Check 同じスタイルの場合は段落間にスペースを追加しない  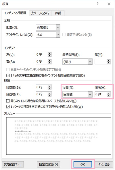pyautogui.click(x=8, y=101)
